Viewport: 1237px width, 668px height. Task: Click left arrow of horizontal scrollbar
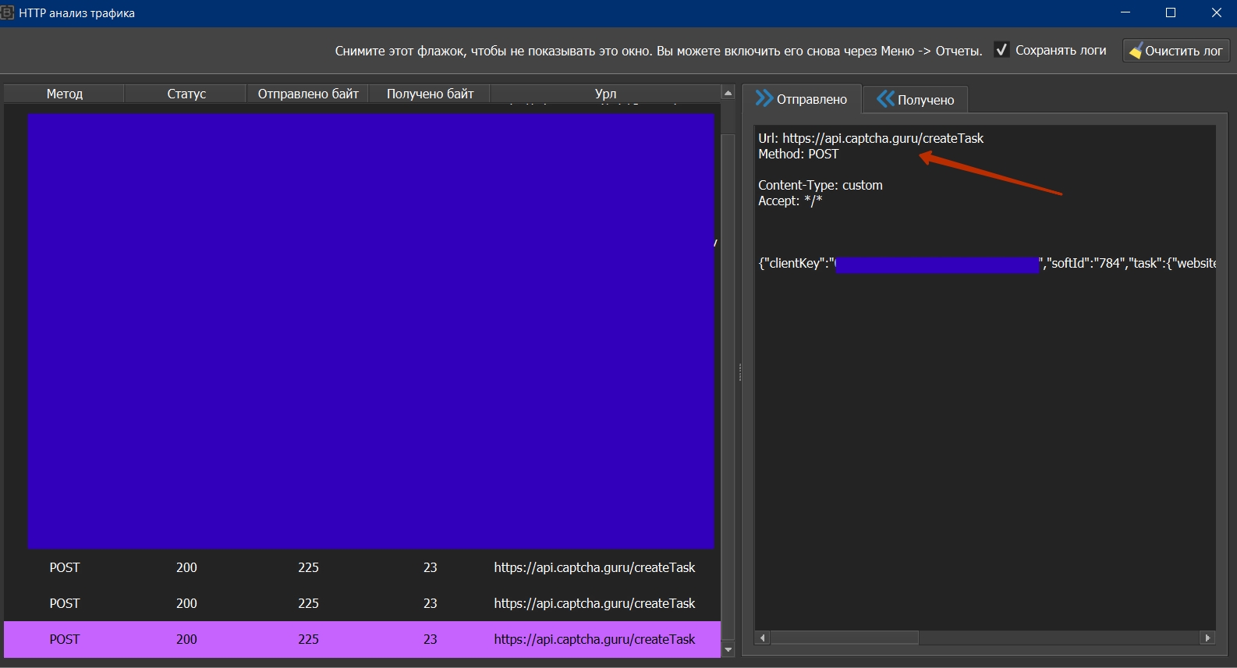[x=764, y=638]
